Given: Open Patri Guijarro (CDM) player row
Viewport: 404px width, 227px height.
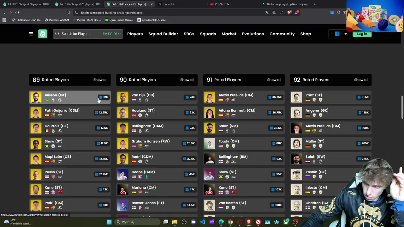Looking at the screenshot, I should [x=70, y=113].
